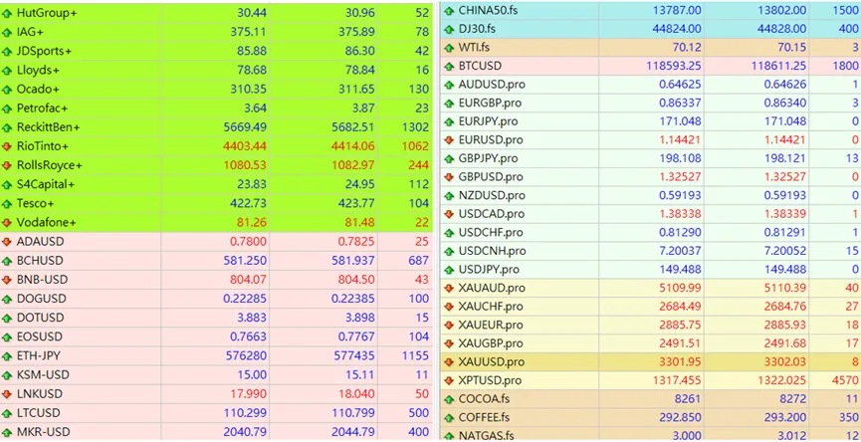Click the red arrow icon next to EURUSD.pro

pyautogui.click(x=449, y=140)
